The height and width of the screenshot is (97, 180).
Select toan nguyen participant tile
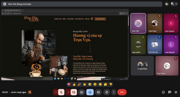pos(171,23)
